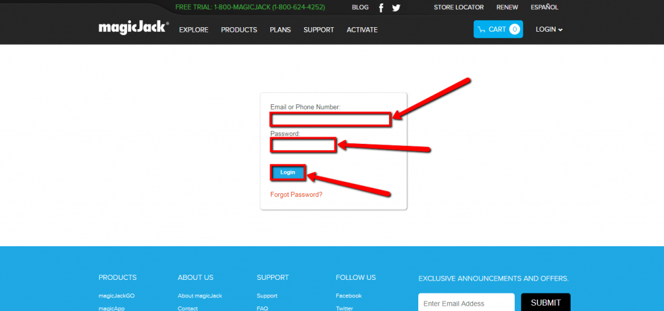Switch language to ESPAÑOL
The image size is (664, 311).
pos(544,7)
